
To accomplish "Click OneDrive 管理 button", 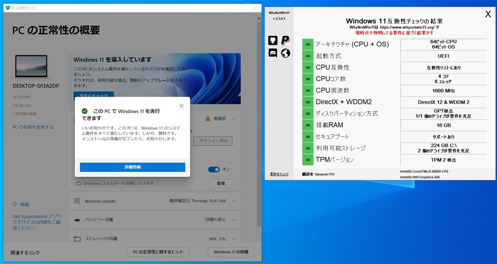I will [x=221, y=183].
